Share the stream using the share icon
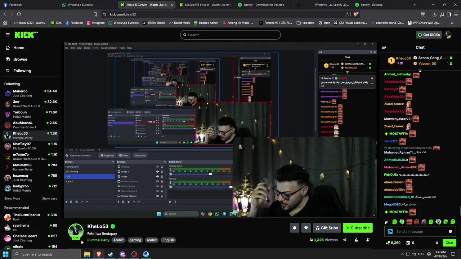461x259 pixels. (x=345, y=240)
